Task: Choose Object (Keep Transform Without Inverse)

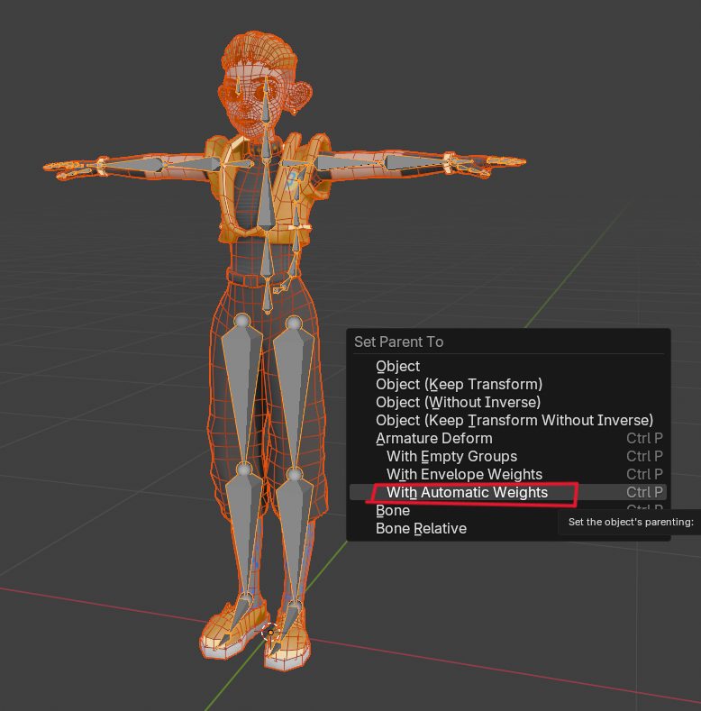Action: [x=514, y=420]
